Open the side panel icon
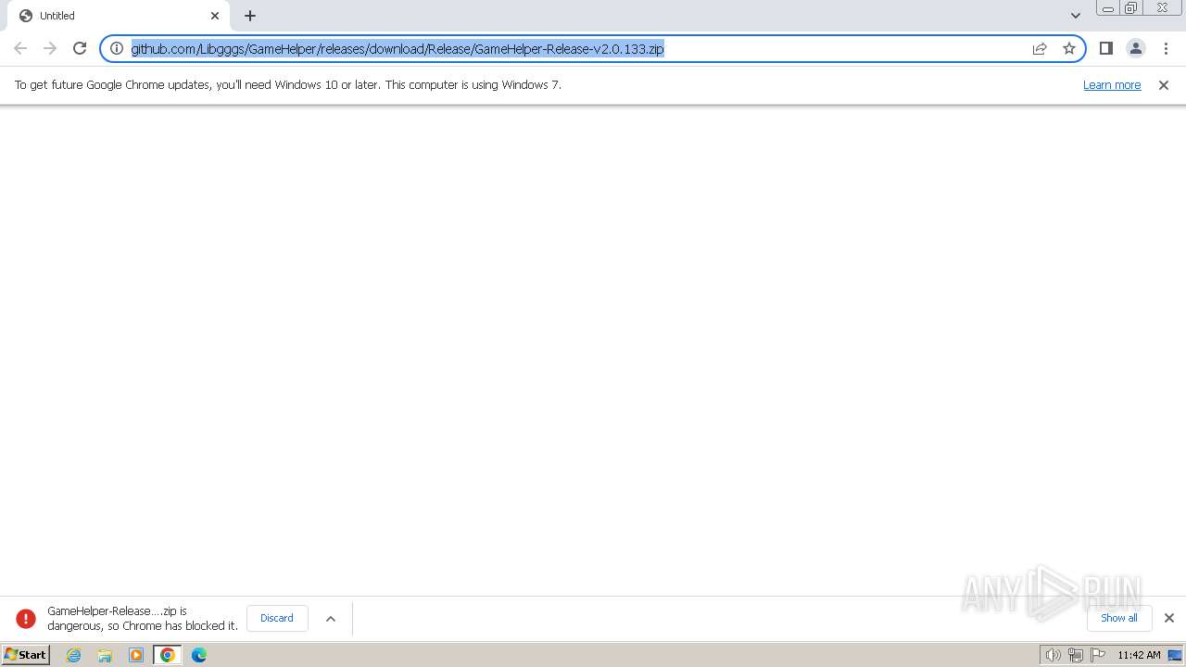Image resolution: width=1186 pixels, height=667 pixels. [x=1106, y=48]
